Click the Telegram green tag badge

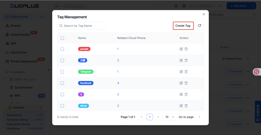(x=86, y=72)
